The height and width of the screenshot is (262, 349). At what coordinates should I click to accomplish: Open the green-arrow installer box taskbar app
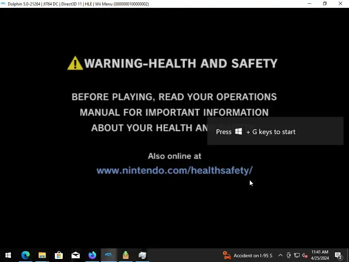pos(125,255)
